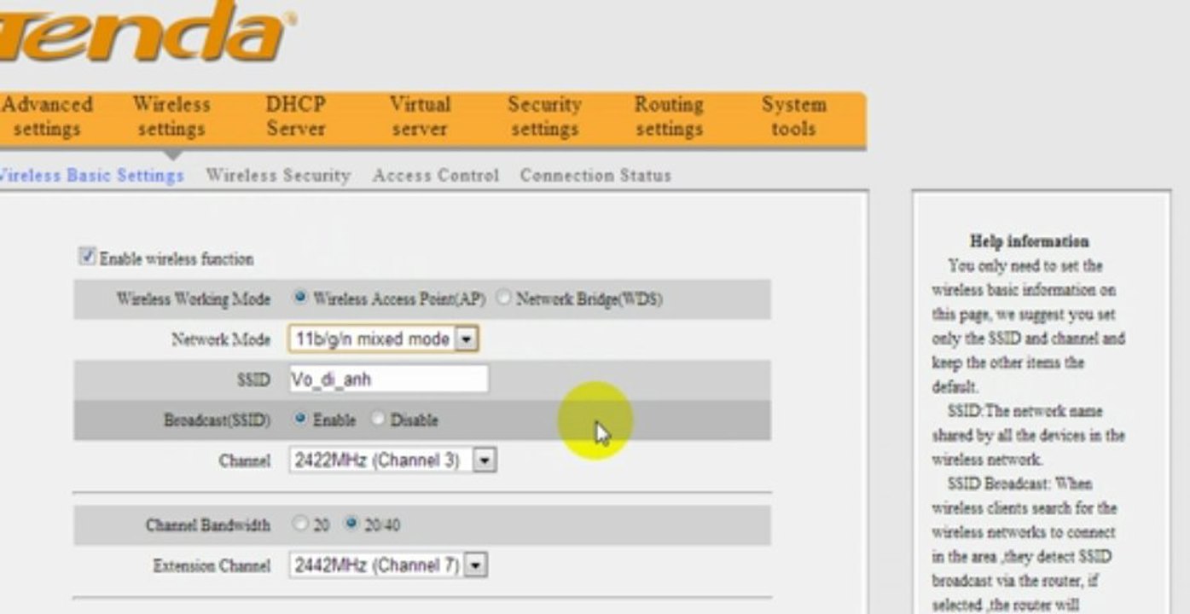Select Wireless Access Point(AP) mode

pyautogui.click(x=299, y=298)
